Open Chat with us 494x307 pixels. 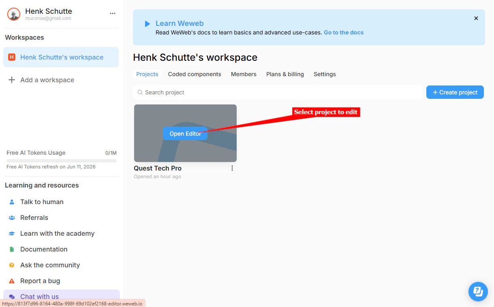coord(62,296)
